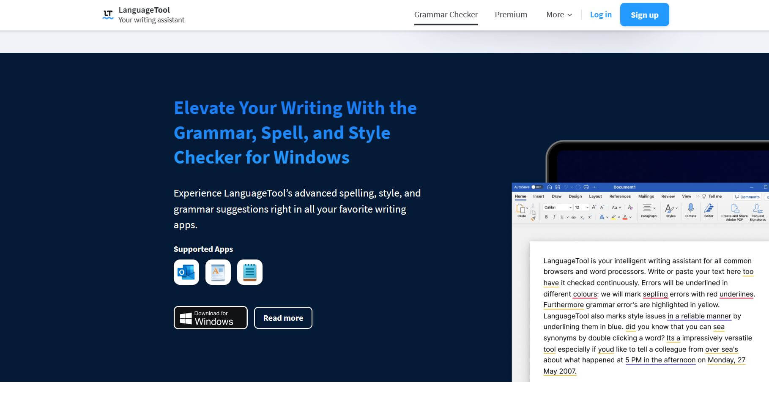Open the Comments button in Word
Screen dimensions: 769x396
coord(747,197)
